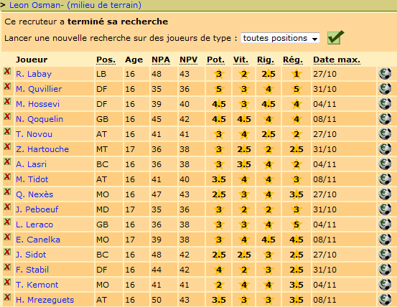
Task: View F. Stabil player page
Action: coord(32,270)
